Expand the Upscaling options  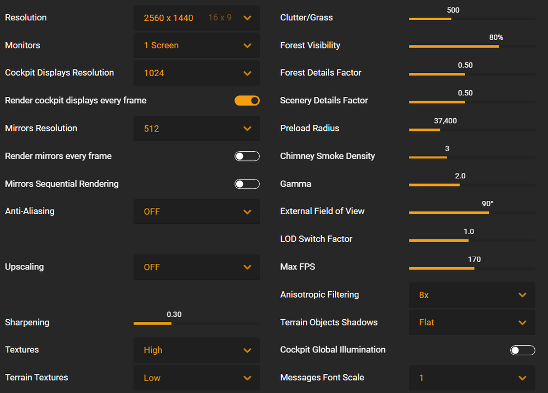pyautogui.click(x=196, y=267)
